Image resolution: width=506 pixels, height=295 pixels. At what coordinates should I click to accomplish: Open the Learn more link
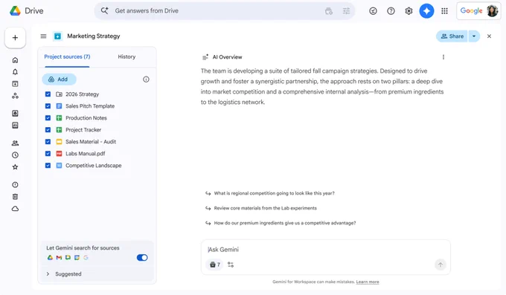368,282
